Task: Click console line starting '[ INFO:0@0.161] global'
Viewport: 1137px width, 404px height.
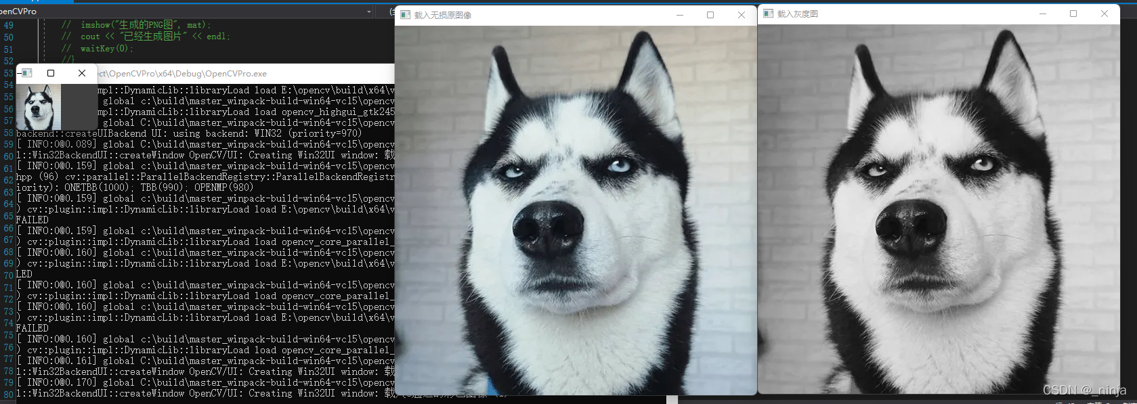Action: pos(205,361)
